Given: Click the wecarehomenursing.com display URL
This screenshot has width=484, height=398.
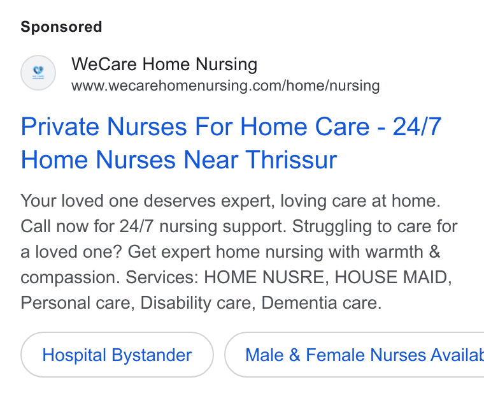Looking at the screenshot, I should point(225,85).
